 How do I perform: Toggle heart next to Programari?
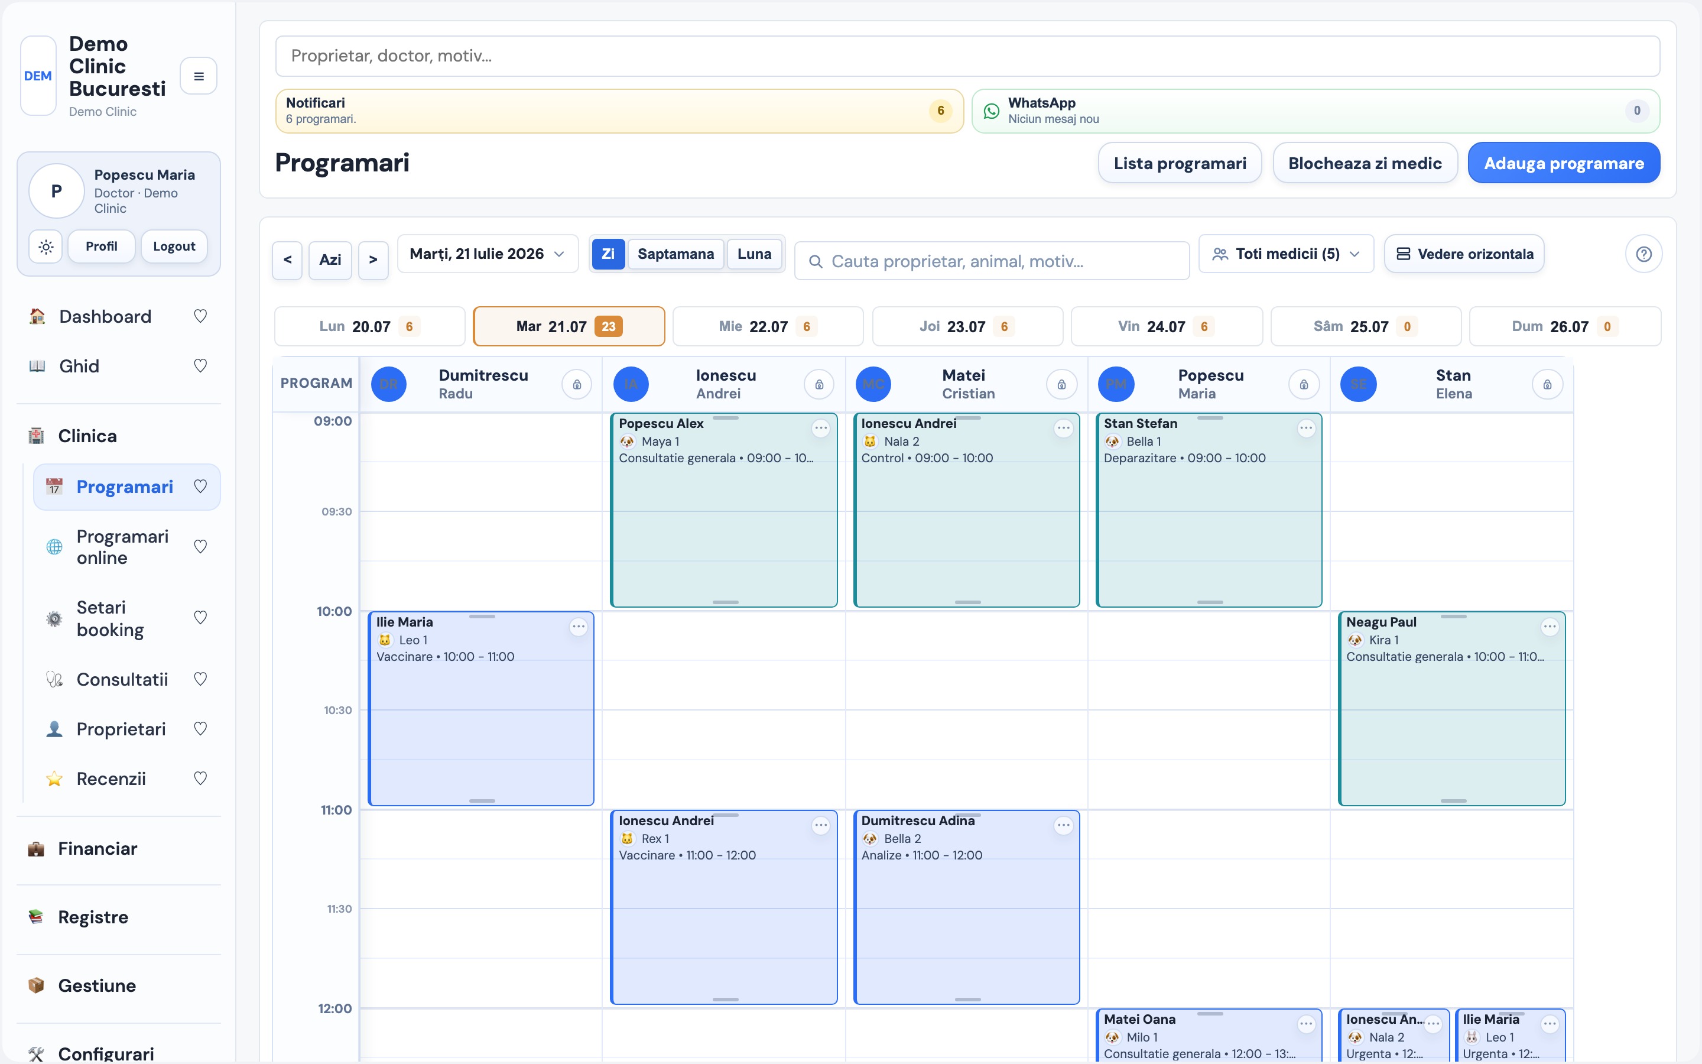click(x=200, y=486)
